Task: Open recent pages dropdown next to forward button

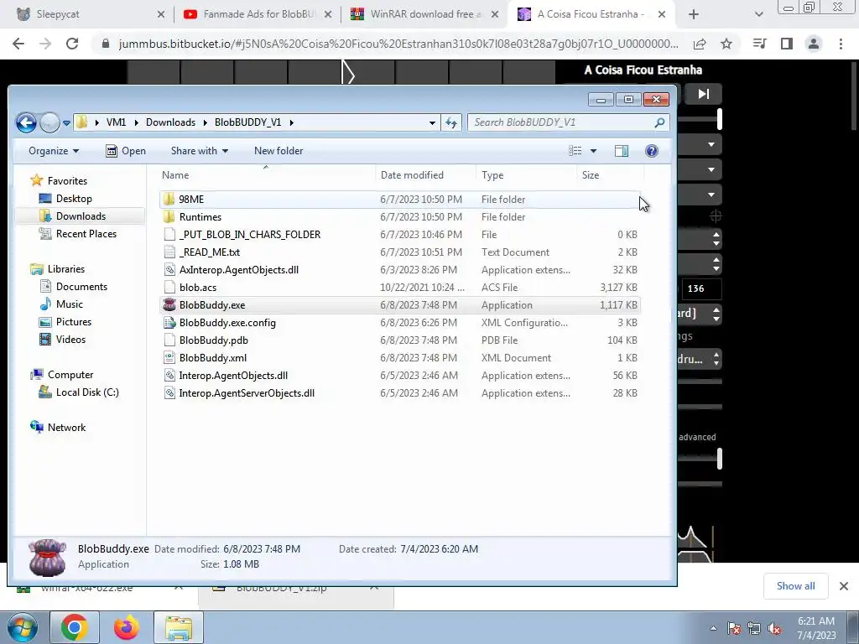Action: click(x=66, y=123)
